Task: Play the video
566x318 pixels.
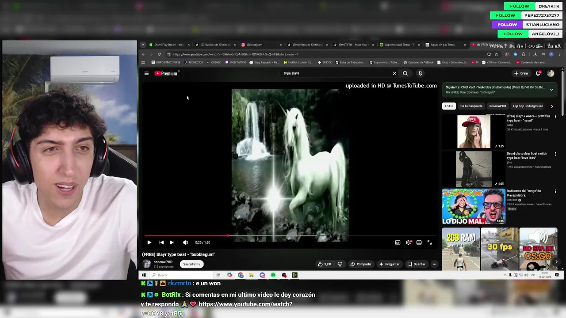Action: 149,242
